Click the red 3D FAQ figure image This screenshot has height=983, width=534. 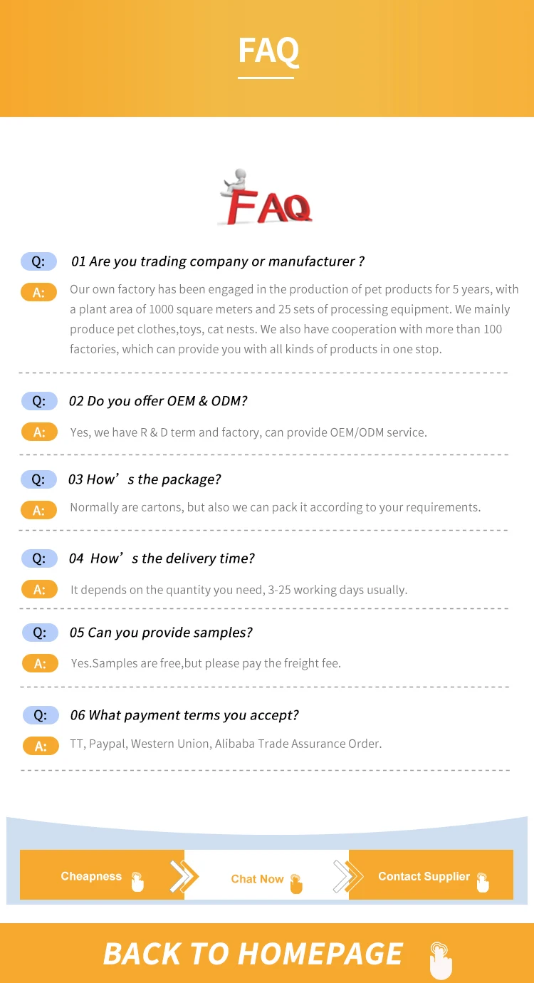point(265,198)
